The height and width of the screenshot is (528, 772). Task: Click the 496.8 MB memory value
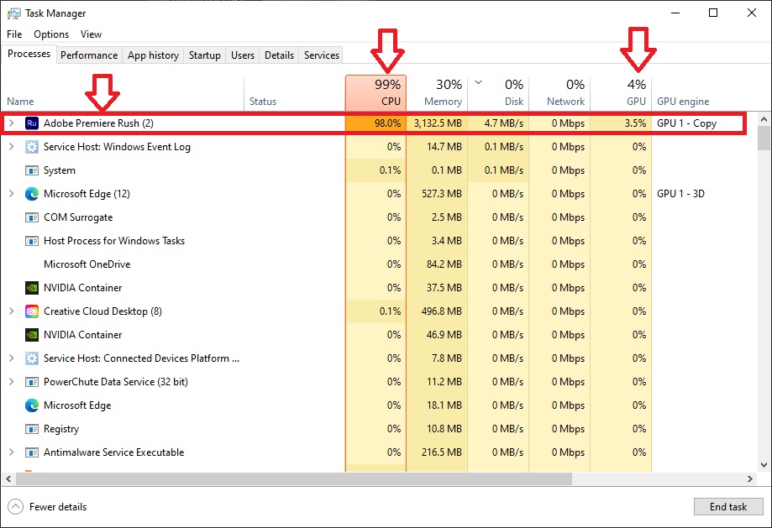[x=442, y=311]
